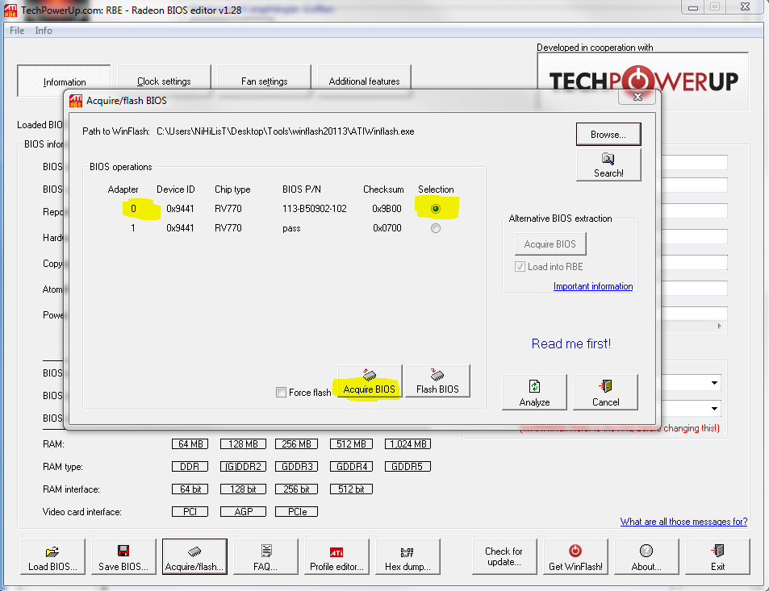Open the Hex dump... viewer button
The width and height of the screenshot is (769, 591).
(408, 556)
